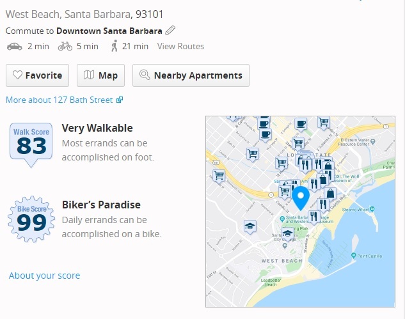Open the Map button
This screenshot has width=405, height=319.
click(x=100, y=75)
